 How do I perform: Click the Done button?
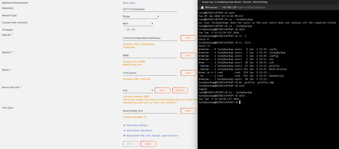pos(148,144)
